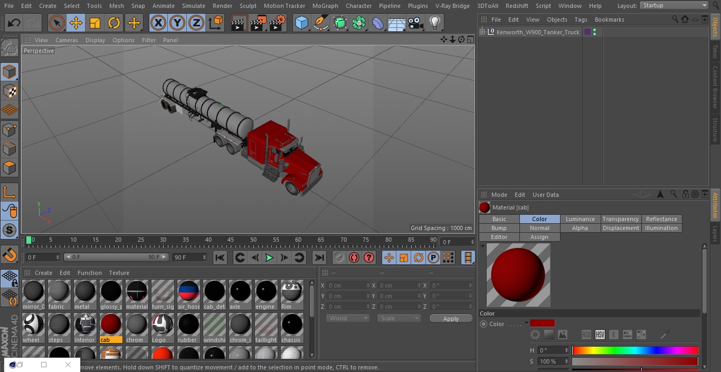Toggle X axis lock
Screen dimensions: 721x372
pos(158,23)
